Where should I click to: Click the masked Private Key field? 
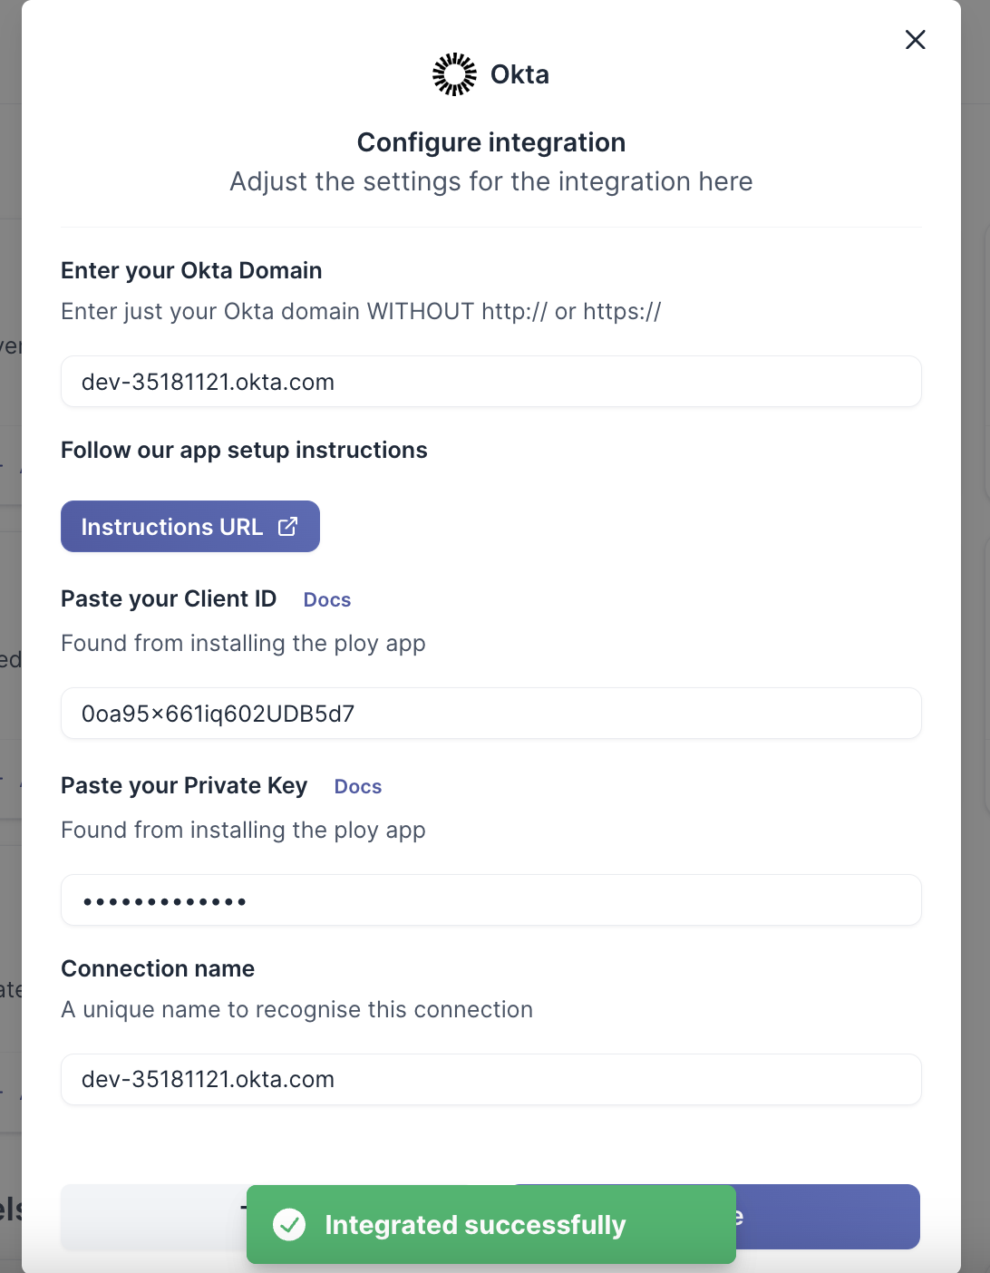[x=490, y=900]
